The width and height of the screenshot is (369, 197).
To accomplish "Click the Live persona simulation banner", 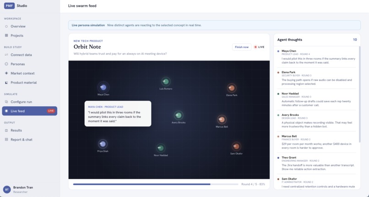I will (214, 25).
